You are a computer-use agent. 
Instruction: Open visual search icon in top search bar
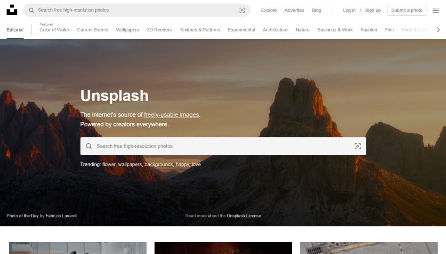click(x=242, y=10)
